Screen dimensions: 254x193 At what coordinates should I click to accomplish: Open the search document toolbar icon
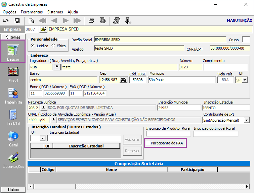(32, 21)
